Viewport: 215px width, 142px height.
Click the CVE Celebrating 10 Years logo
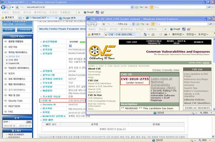pyautogui.click(x=102, y=52)
